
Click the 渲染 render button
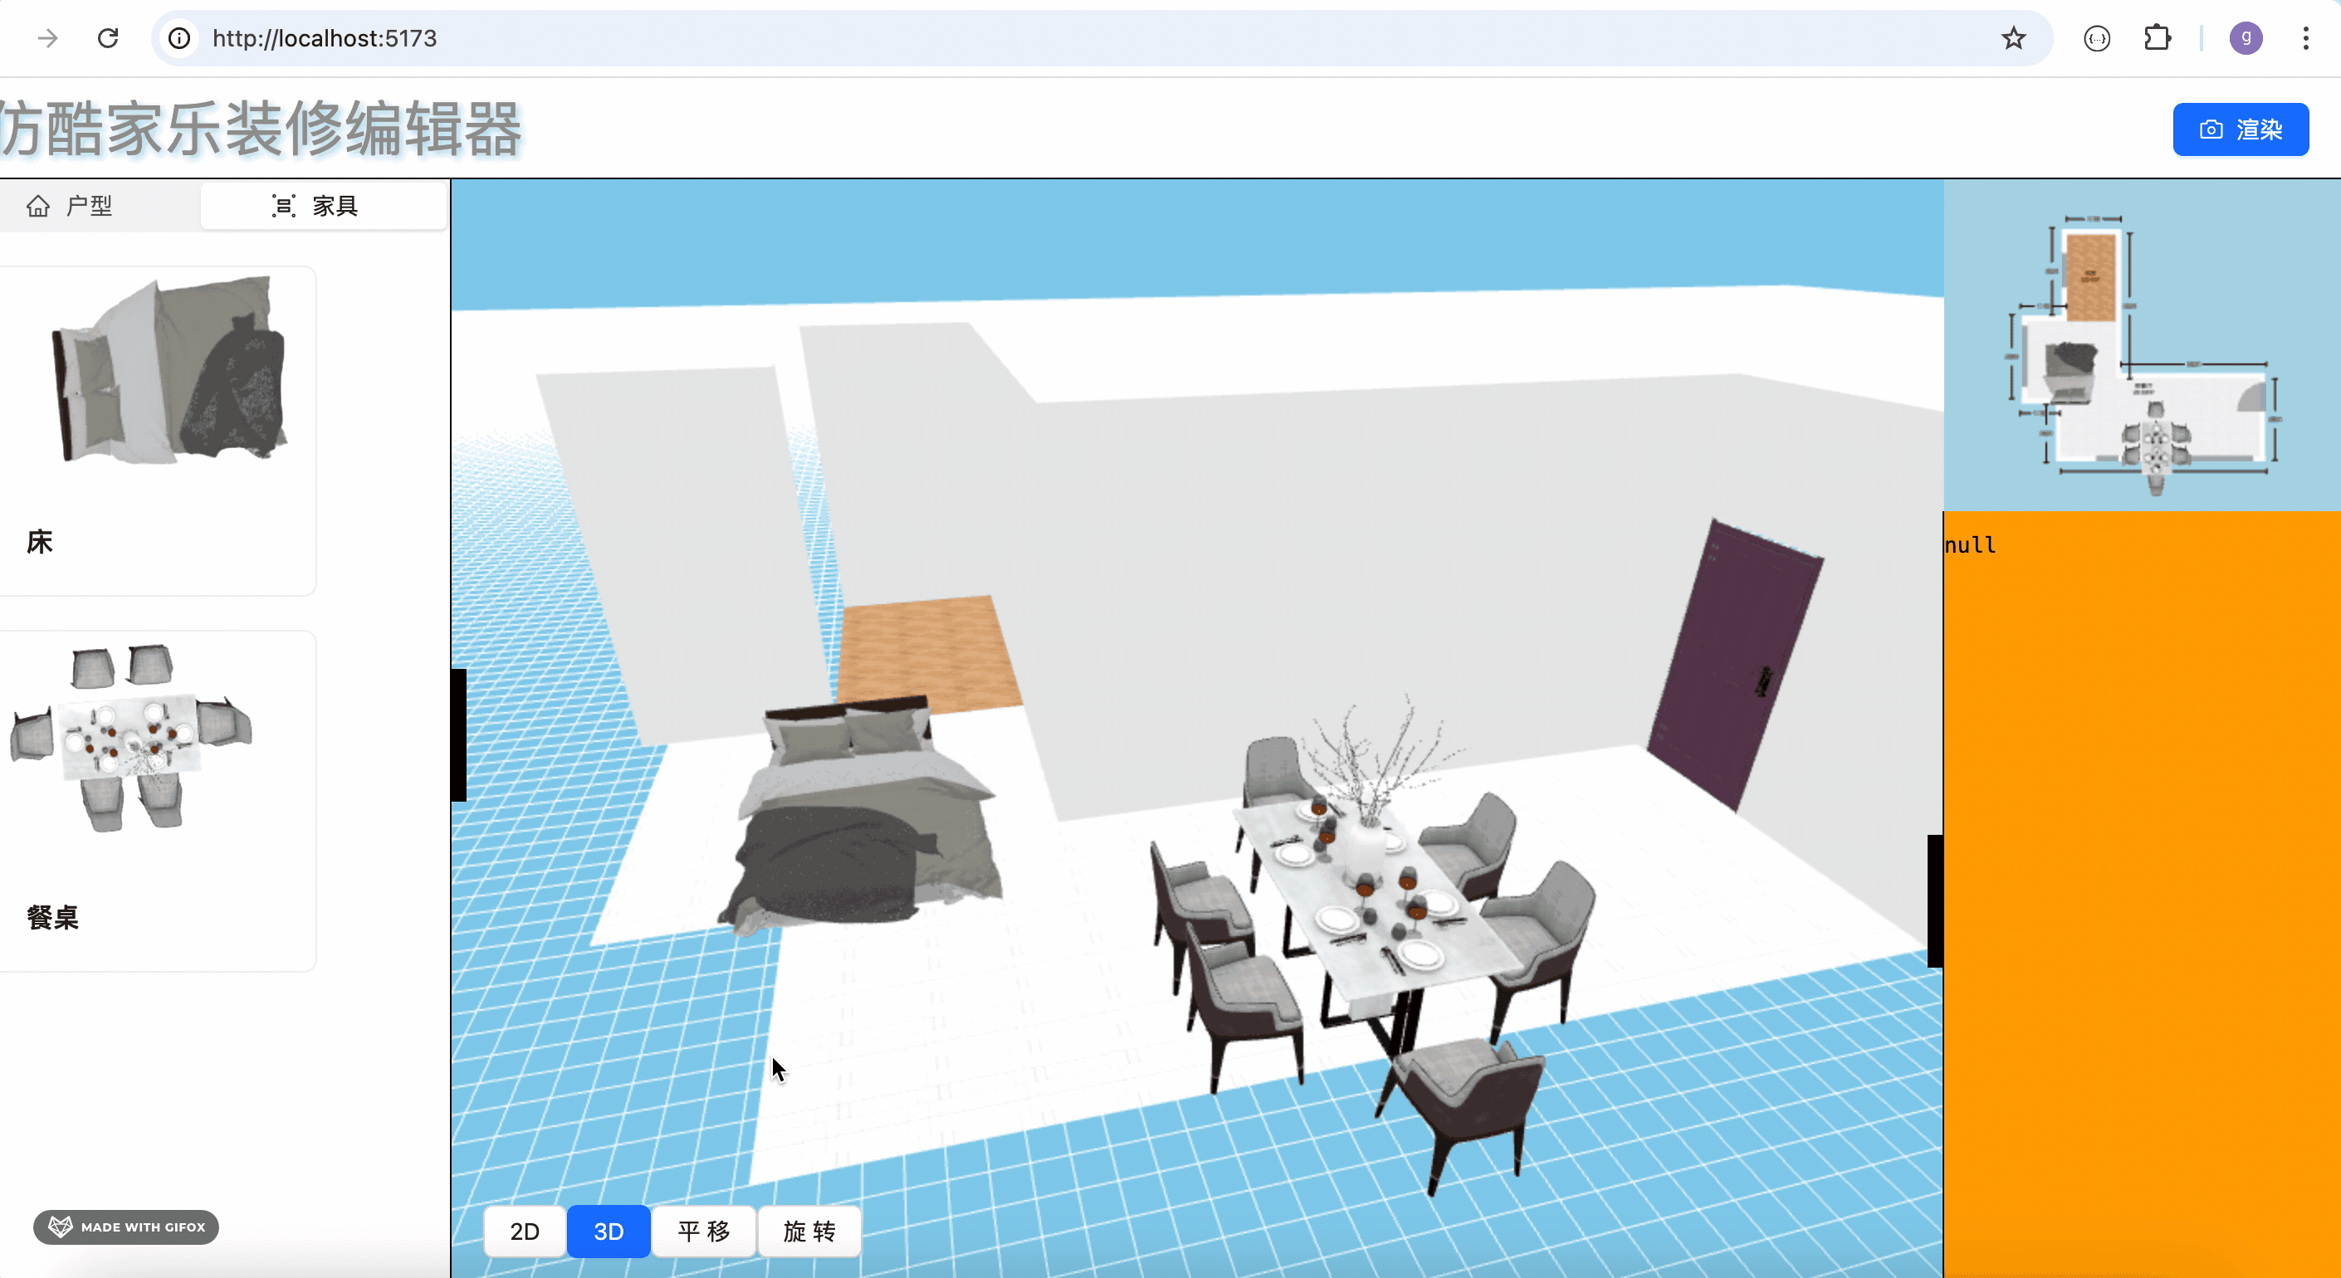pos(2240,129)
